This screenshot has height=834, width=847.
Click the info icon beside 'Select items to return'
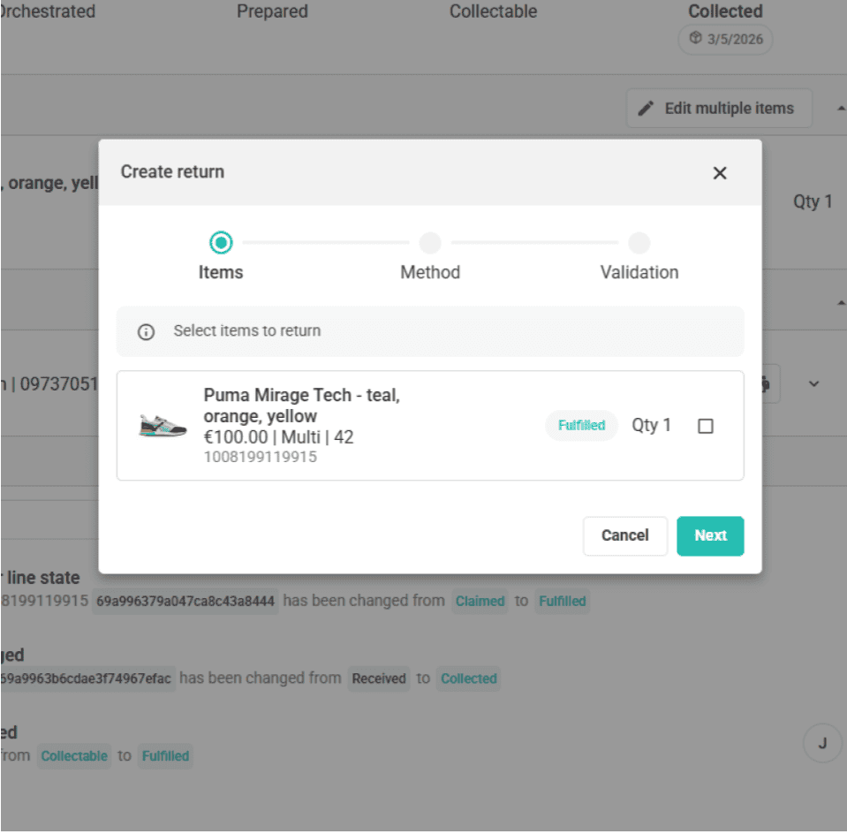pyautogui.click(x=147, y=332)
